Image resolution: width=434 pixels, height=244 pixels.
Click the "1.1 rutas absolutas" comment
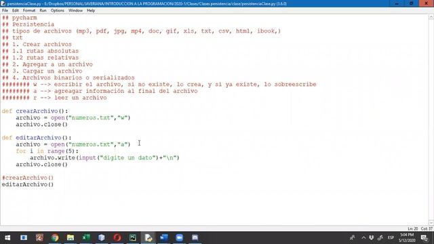(40, 51)
